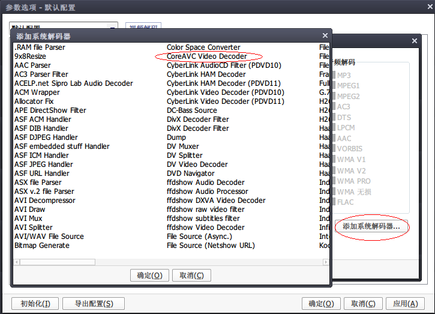Toggle the LPCM checkbox

tap(334, 128)
